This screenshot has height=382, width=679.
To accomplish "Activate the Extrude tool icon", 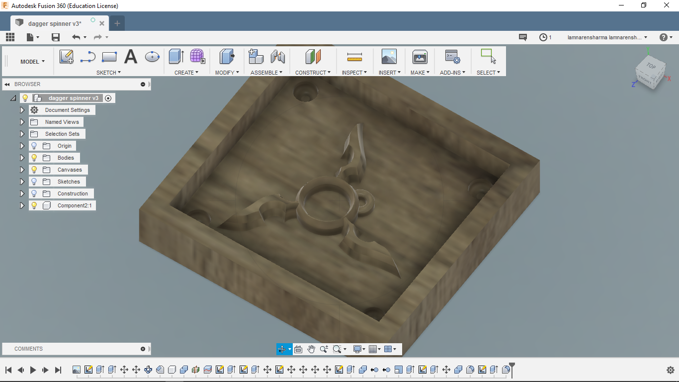I will (x=176, y=57).
